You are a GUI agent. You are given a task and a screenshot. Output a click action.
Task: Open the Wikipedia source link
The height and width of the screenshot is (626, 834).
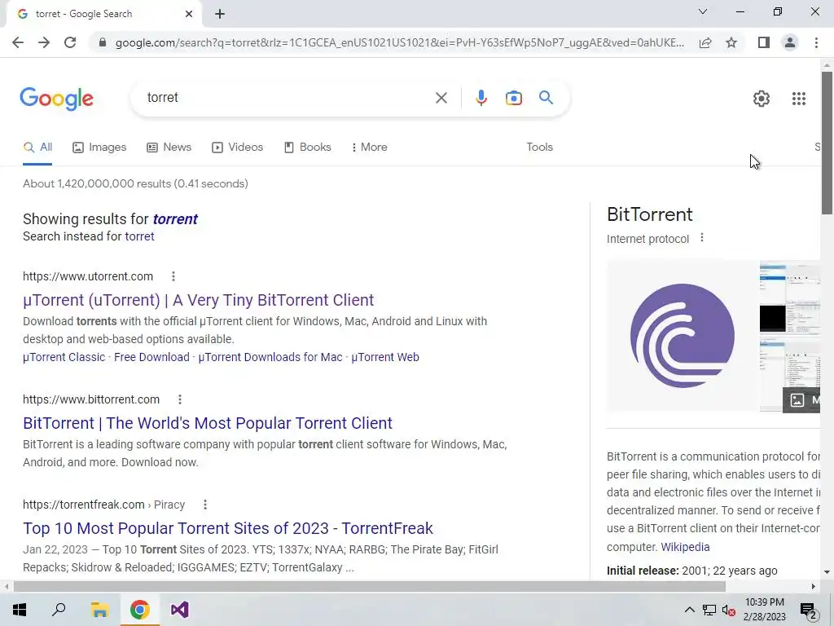pos(685,547)
